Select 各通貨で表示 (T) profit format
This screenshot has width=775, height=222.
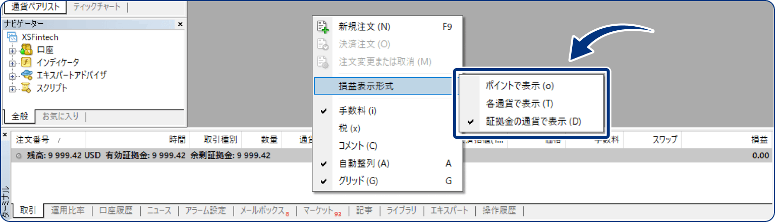pyautogui.click(x=531, y=103)
